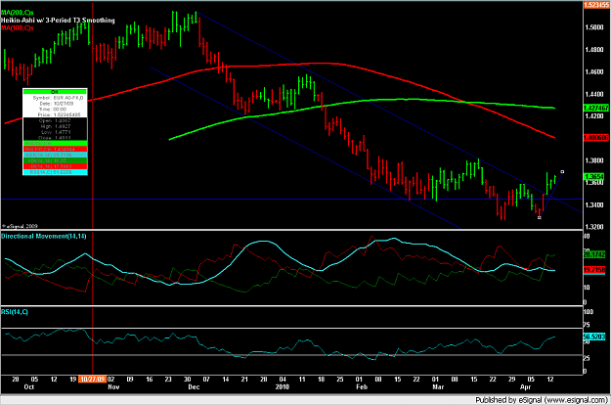
Task: Click the Close value row in data box
Action: [x=55, y=138]
